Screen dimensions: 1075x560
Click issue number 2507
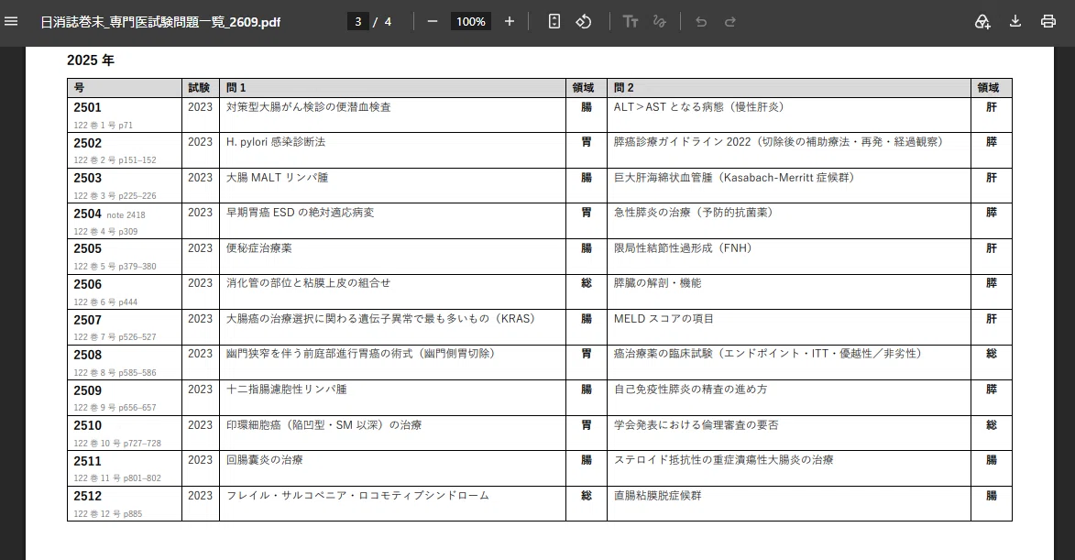point(88,320)
